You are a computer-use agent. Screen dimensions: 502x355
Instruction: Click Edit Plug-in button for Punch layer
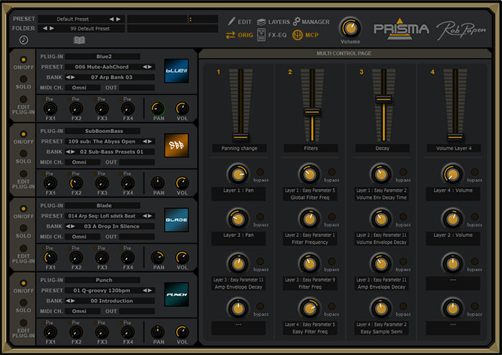point(24,323)
